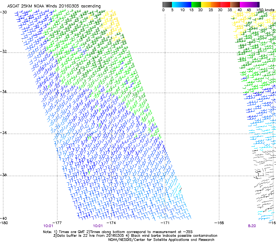The height and width of the screenshot is (242, 276).
Task: Click the '>50 knots' legend label
Action: tap(265, 10)
